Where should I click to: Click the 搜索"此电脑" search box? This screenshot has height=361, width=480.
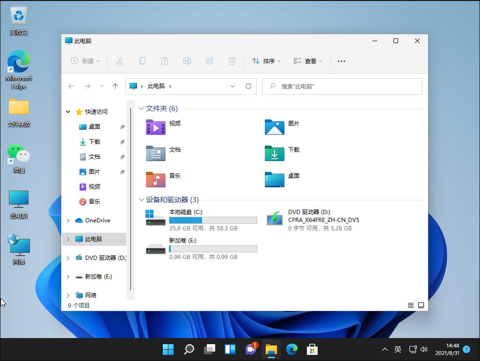pyautogui.click(x=342, y=86)
